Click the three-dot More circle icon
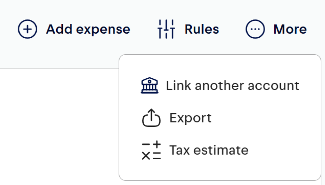The image size is (325, 185). pos(255,29)
